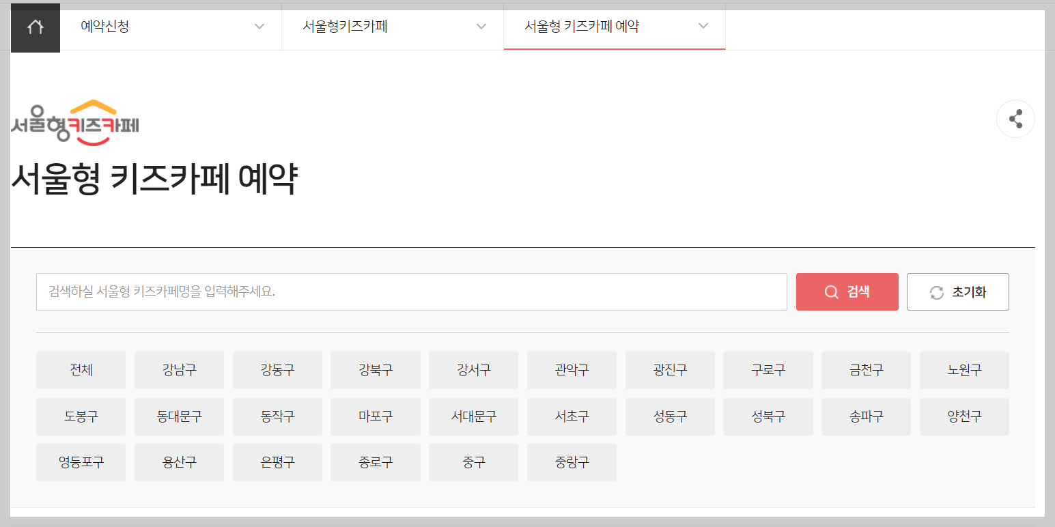Click the home icon in the top navigation
Image resolution: width=1055 pixels, height=527 pixels.
tap(35, 27)
